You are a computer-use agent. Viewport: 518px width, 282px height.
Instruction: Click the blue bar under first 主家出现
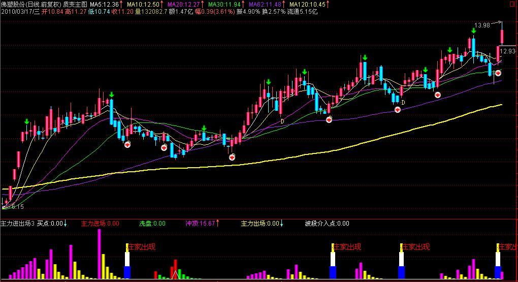point(127,272)
